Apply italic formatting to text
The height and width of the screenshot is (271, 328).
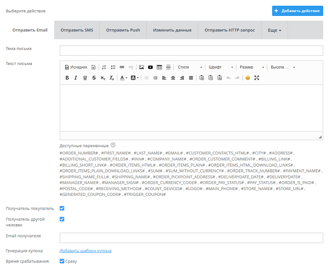pyautogui.click(x=76, y=78)
